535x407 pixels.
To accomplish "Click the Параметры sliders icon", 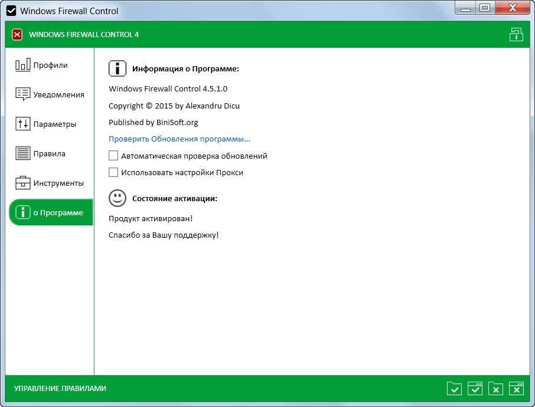I will (23, 124).
